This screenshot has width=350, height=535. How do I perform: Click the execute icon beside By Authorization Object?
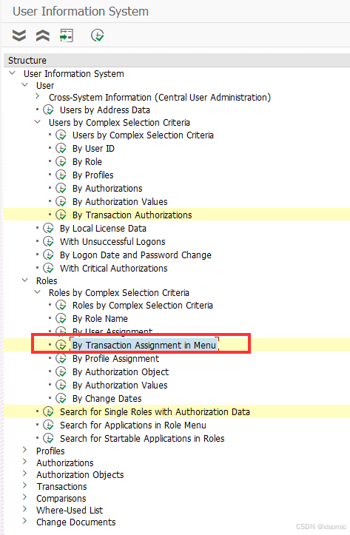(x=61, y=372)
